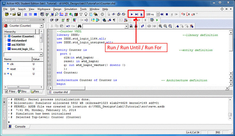Open the new workspace icon dropdown arrow
The width and height of the screenshot is (235, 136).
tap(11, 14)
